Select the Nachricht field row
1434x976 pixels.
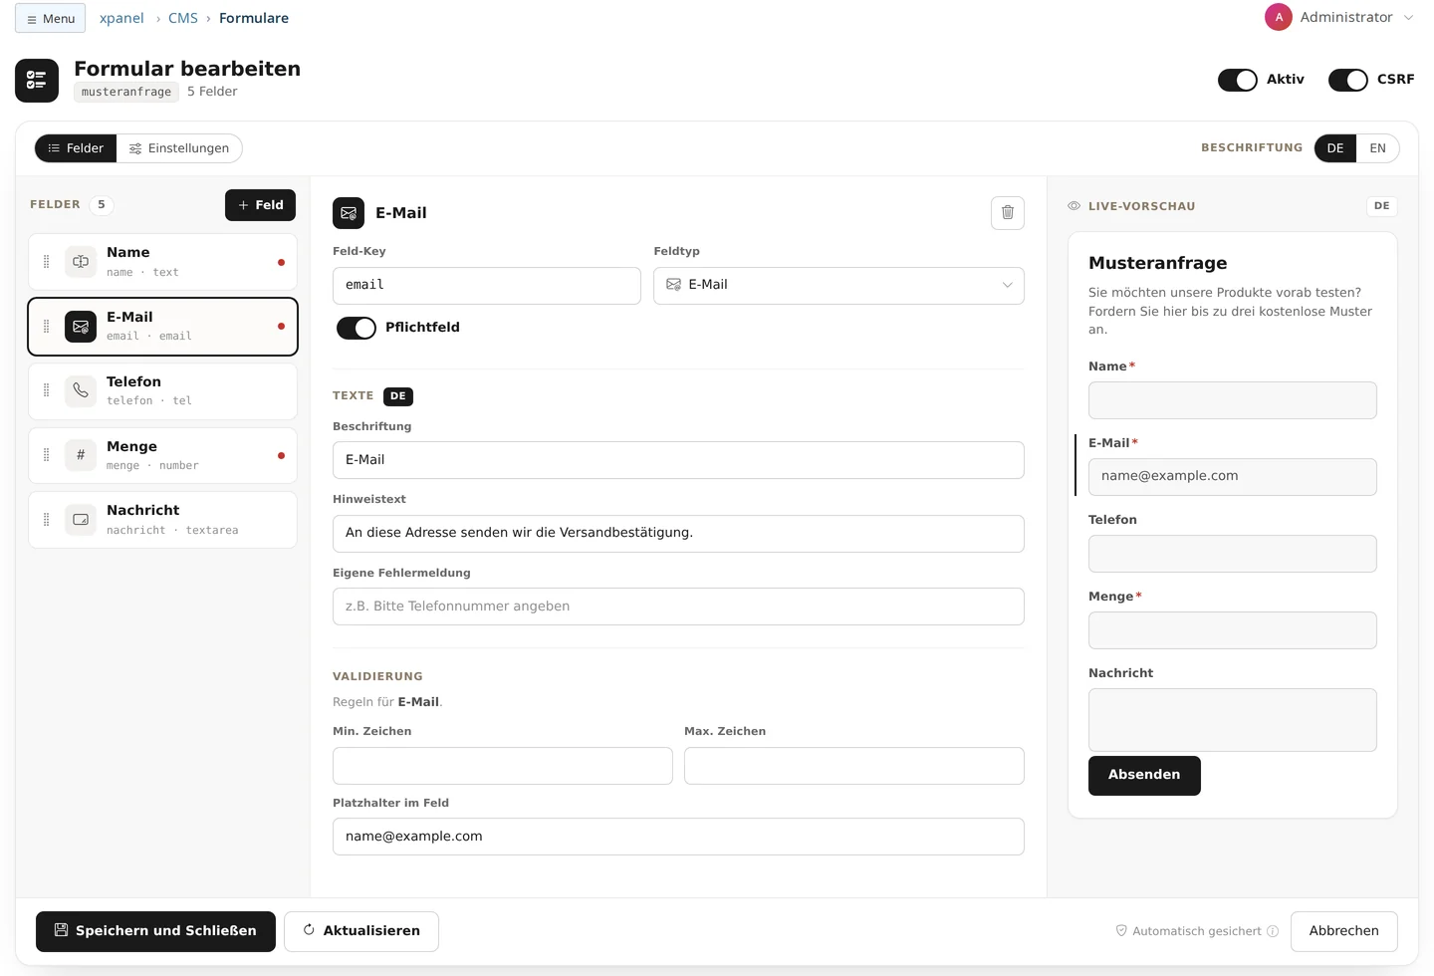[162, 520]
